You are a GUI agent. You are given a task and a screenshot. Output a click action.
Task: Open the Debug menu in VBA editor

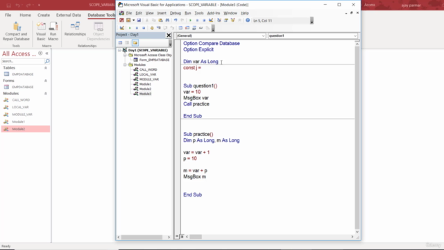click(x=176, y=13)
